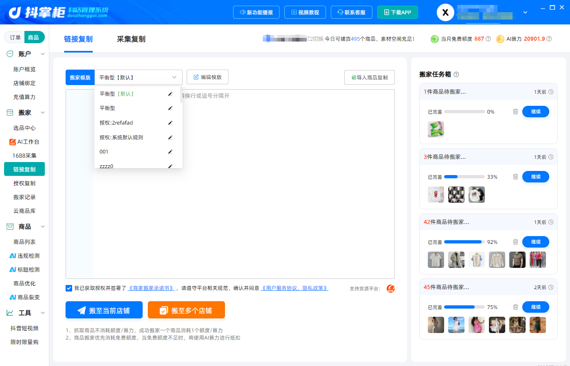This screenshot has height=366, width=570.
Task: Open the 视频教程 video tutorial button
Action: [x=305, y=12]
